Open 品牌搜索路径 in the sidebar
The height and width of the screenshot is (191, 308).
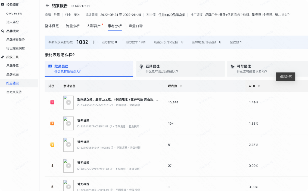pos(16,39)
